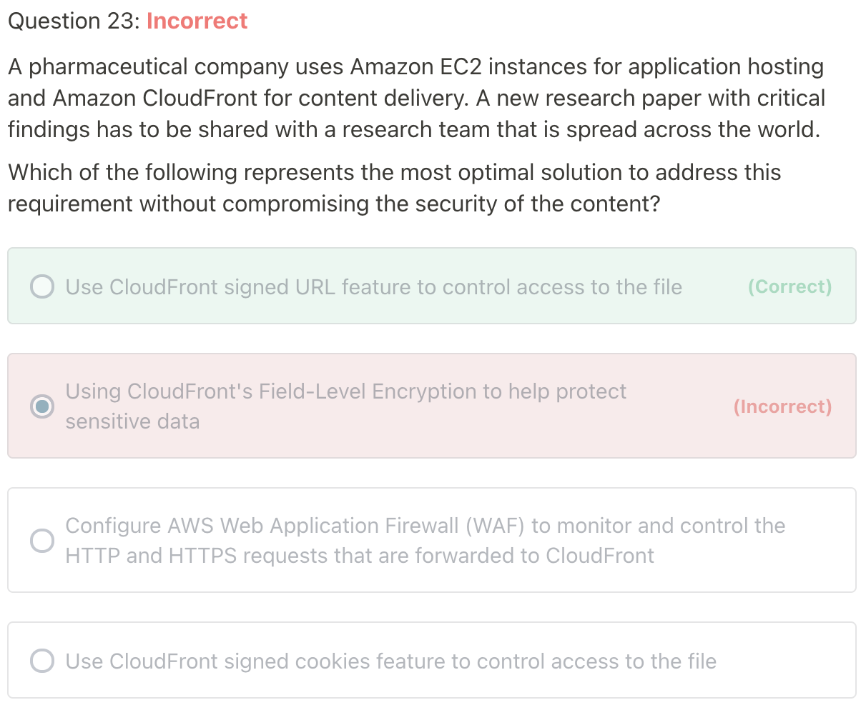This screenshot has width=861, height=710.
Task: Click the green (Correct) label
Action: (789, 286)
